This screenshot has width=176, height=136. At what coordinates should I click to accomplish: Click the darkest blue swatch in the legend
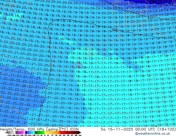pos(26,132)
